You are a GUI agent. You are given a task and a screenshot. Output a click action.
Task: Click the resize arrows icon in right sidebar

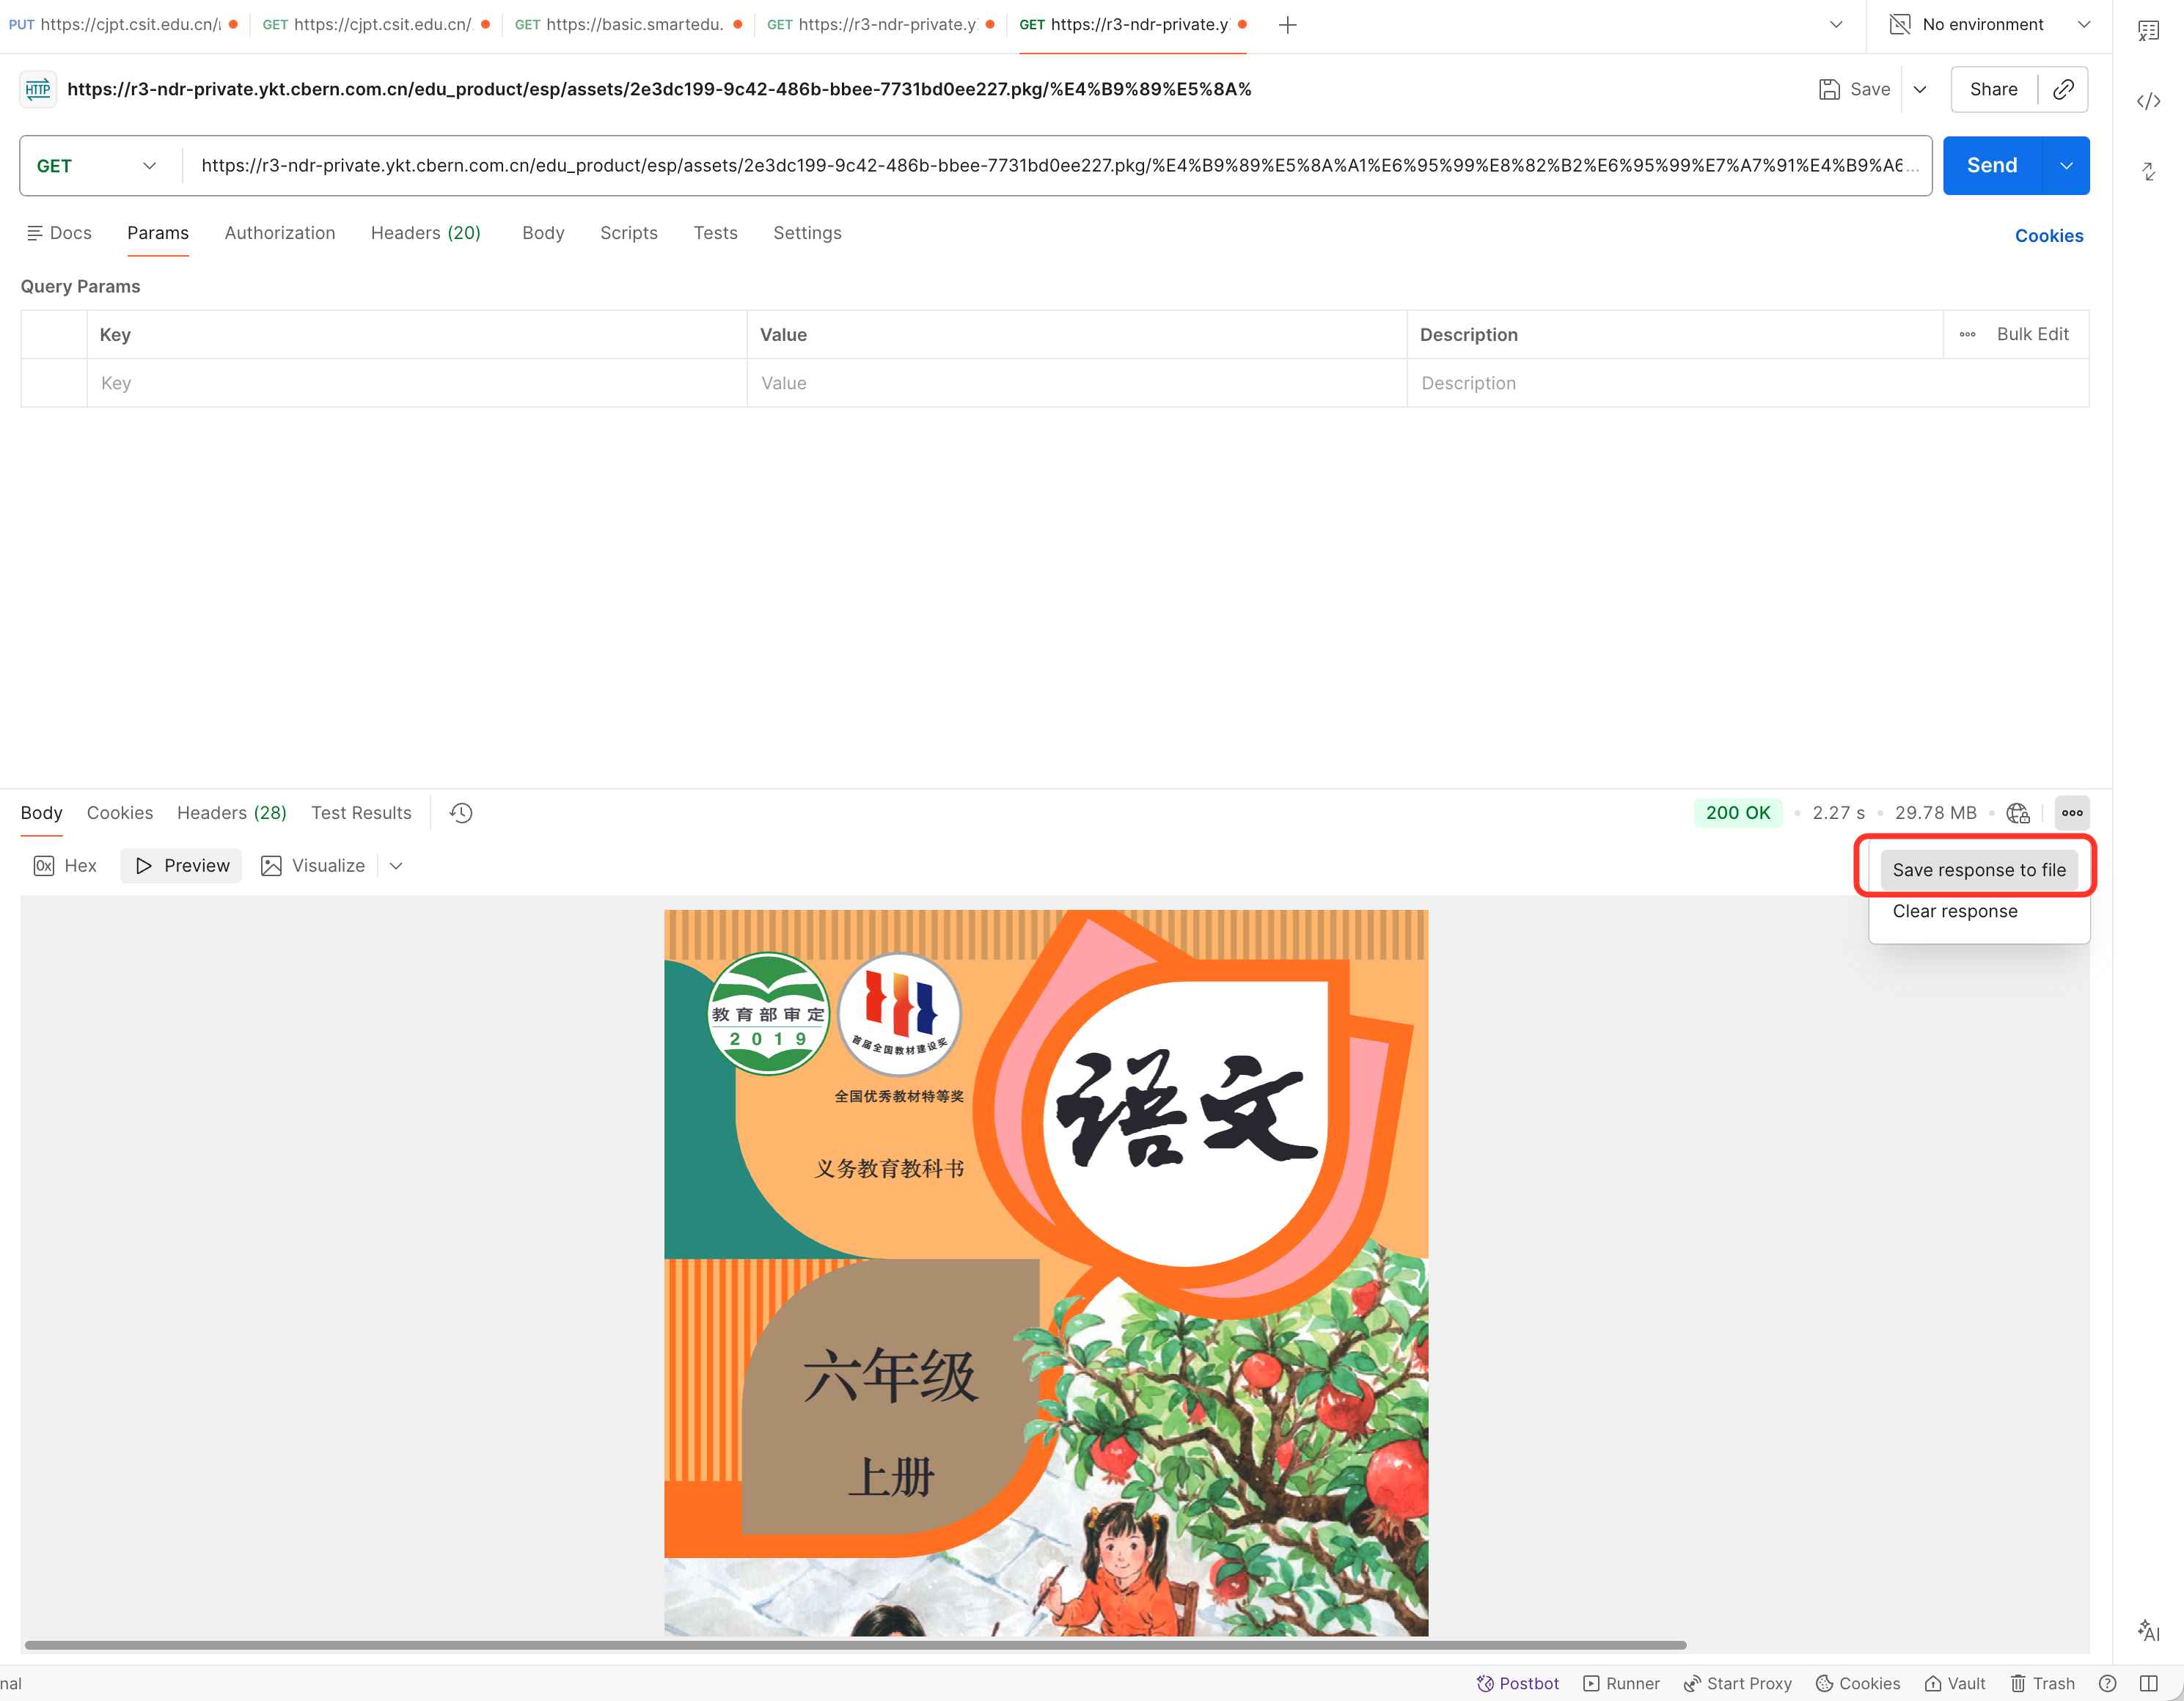tap(2149, 171)
